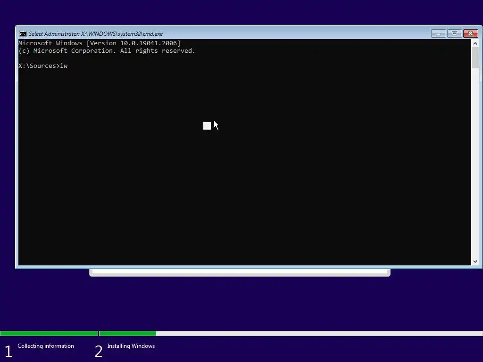
Task: Click the scrollbar up arrow in cmd window
Action: (475, 43)
